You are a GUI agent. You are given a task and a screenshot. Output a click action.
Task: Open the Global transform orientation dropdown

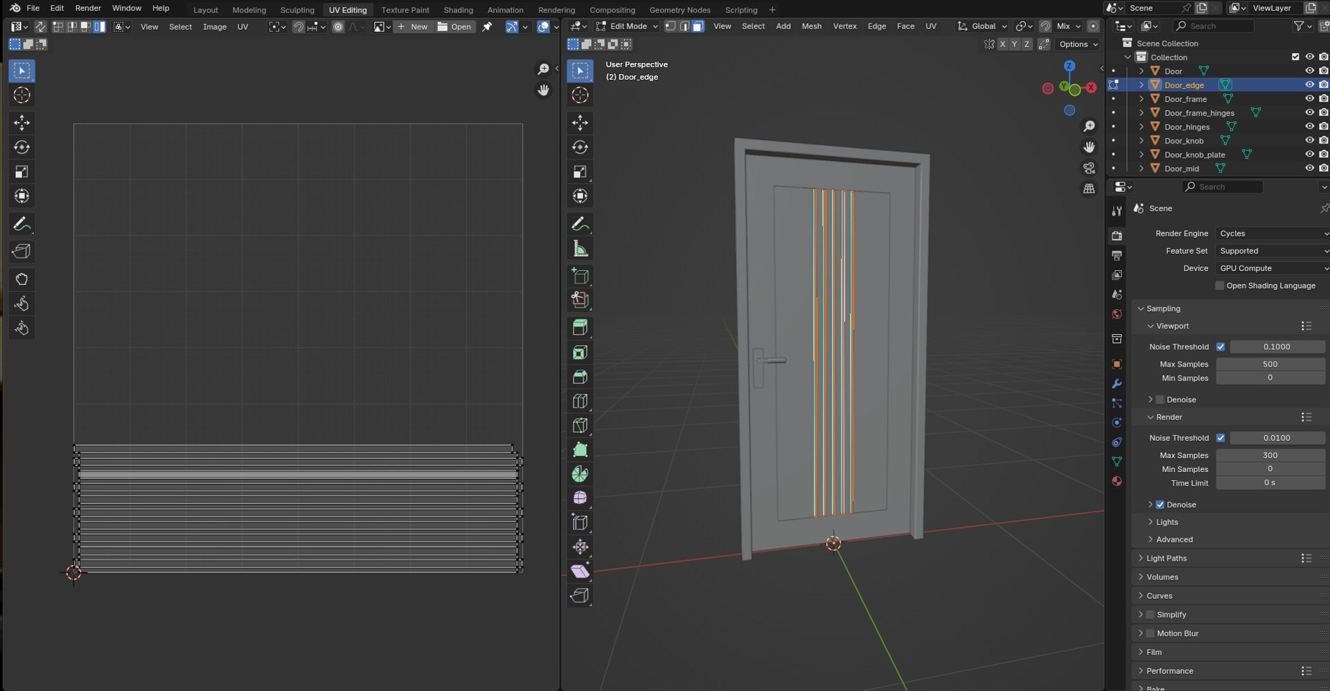982,26
